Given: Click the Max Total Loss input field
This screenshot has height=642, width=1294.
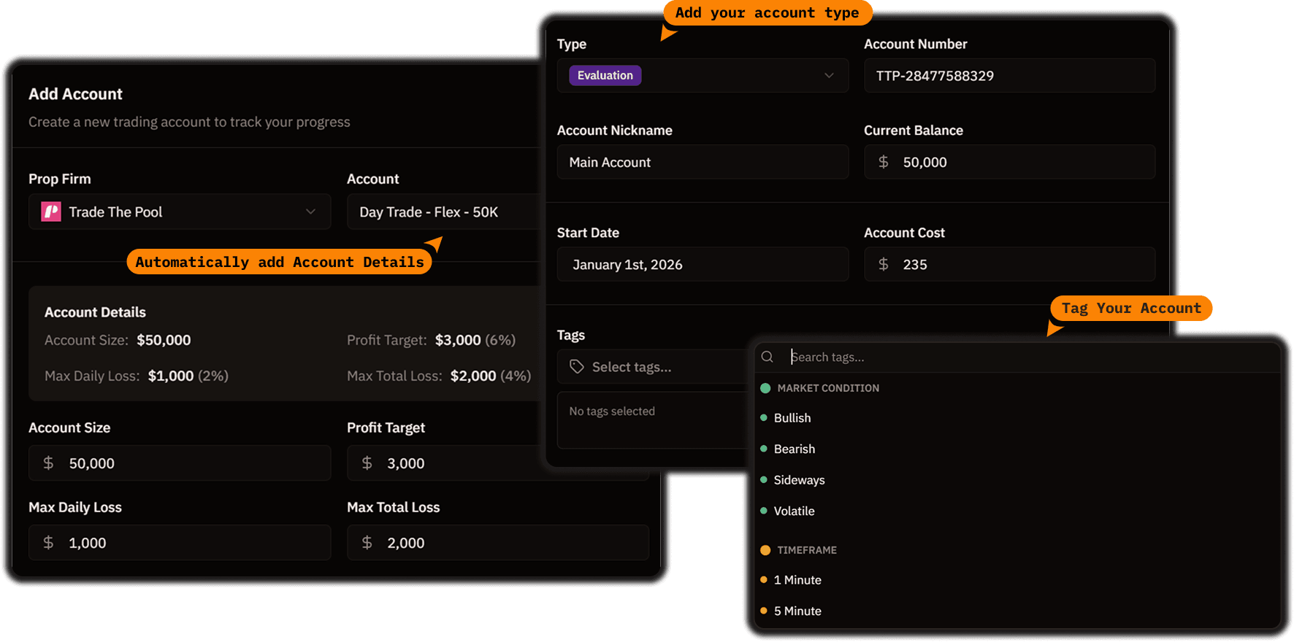Looking at the screenshot, I should (498, 543).
